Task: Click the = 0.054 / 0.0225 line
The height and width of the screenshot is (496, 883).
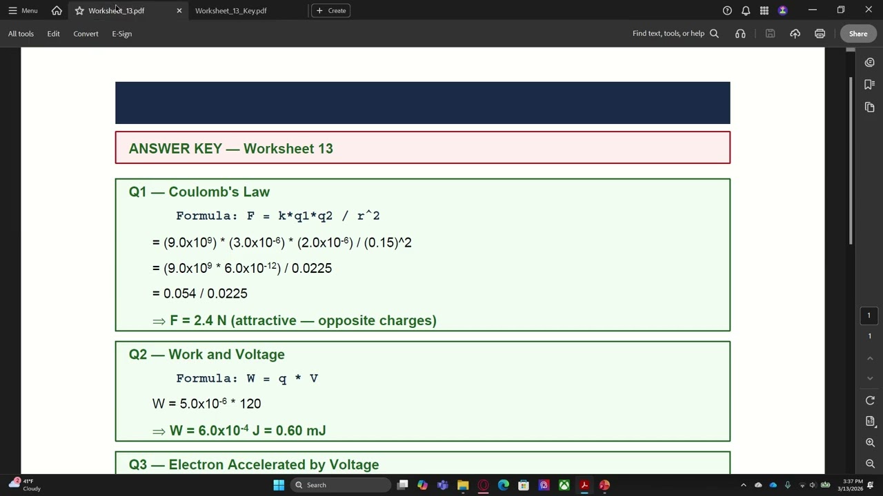Action: click(199, 293)
